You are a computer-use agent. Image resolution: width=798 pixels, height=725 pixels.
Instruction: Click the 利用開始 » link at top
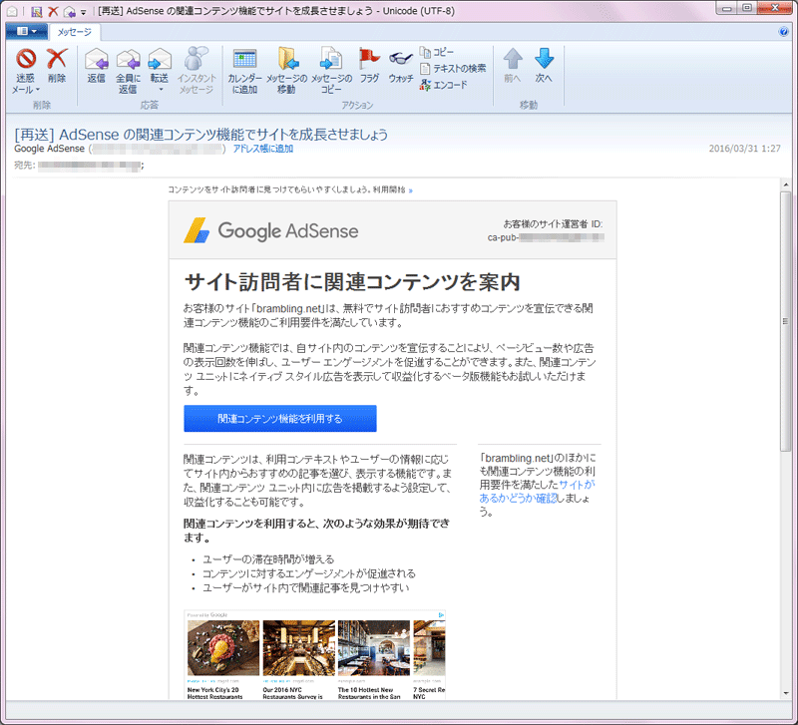pos(392,189)
